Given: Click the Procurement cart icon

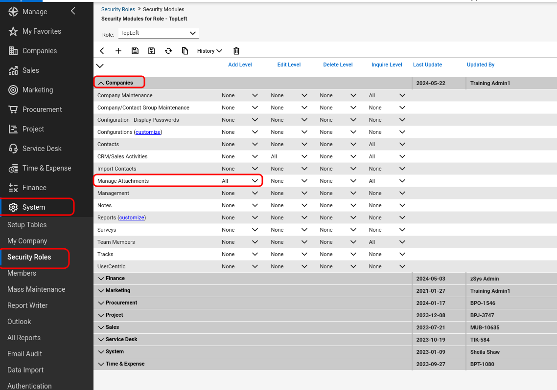Looking at the screenshot, I should [x=13, y=109].
